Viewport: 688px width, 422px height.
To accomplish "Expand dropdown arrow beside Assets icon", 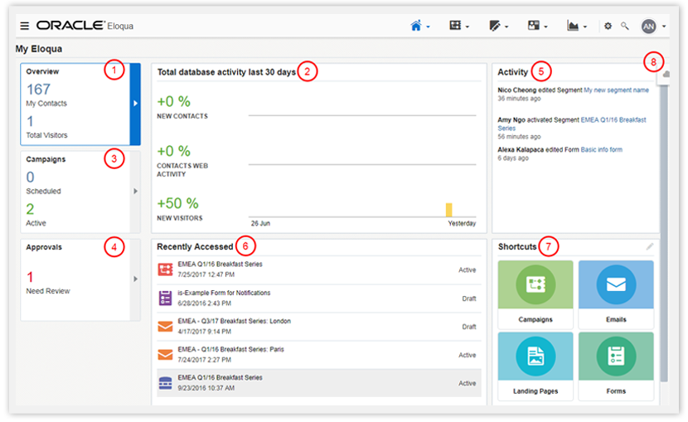I will point(506,27).
